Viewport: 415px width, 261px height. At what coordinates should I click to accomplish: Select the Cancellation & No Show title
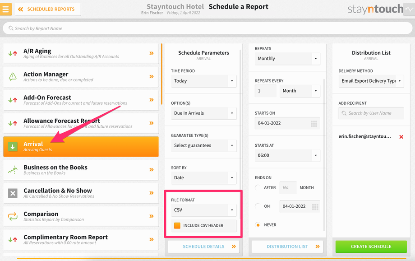[58, 191]
